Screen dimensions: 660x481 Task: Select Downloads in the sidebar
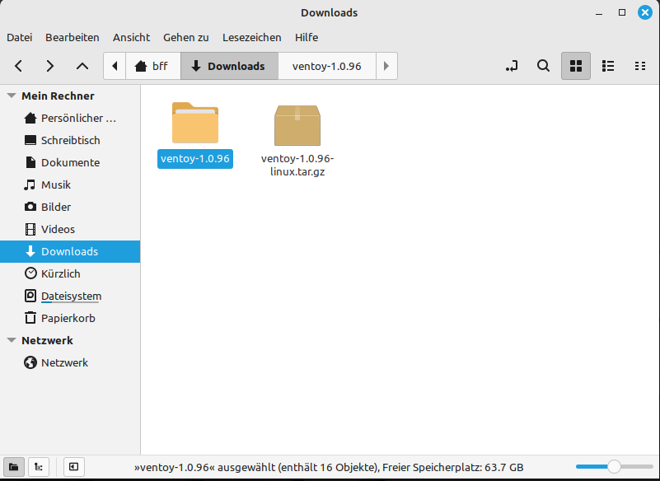tap(70, 252)
